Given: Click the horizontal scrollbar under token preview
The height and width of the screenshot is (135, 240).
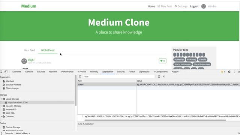Looking at the screenshot, I should [155, 120].
